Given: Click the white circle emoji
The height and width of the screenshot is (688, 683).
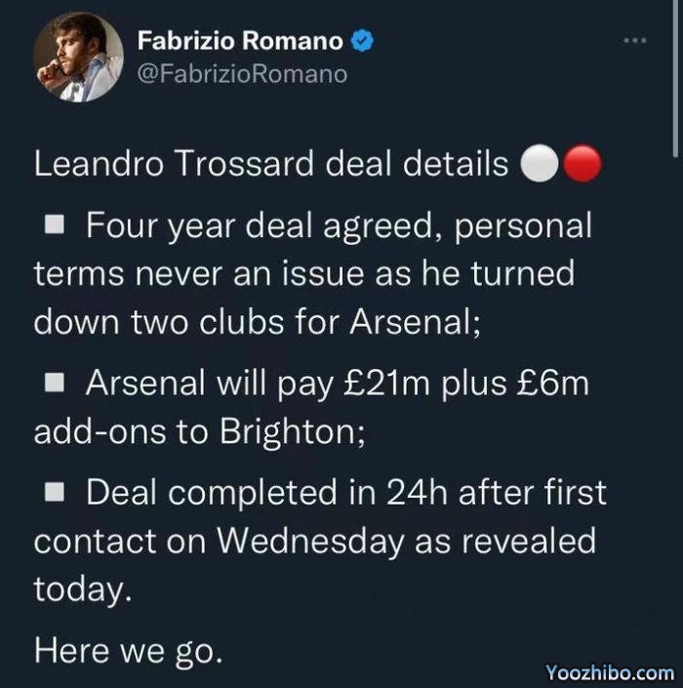Looking at the screenshot, I should tap(539, 165).
